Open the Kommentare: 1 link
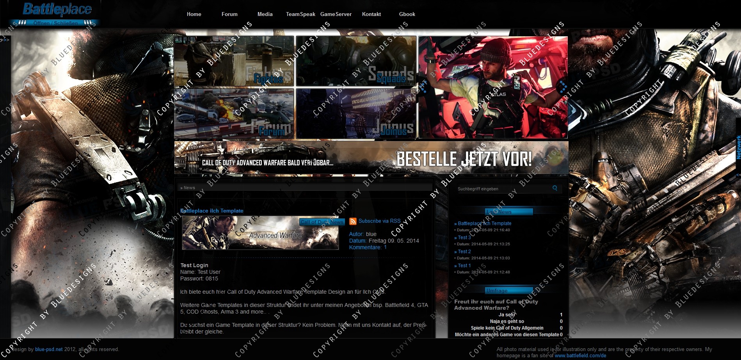 tap(368, 247)
